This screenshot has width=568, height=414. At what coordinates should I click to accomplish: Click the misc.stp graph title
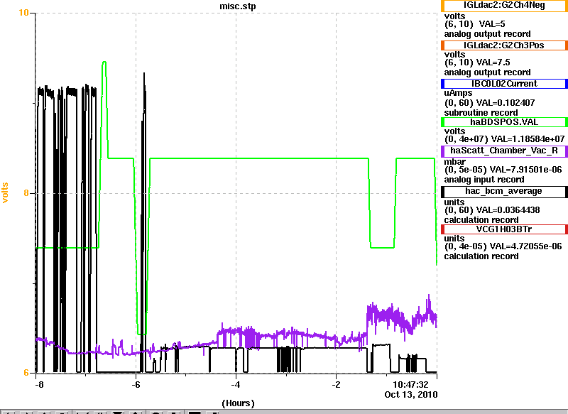[x=238, y=6]
